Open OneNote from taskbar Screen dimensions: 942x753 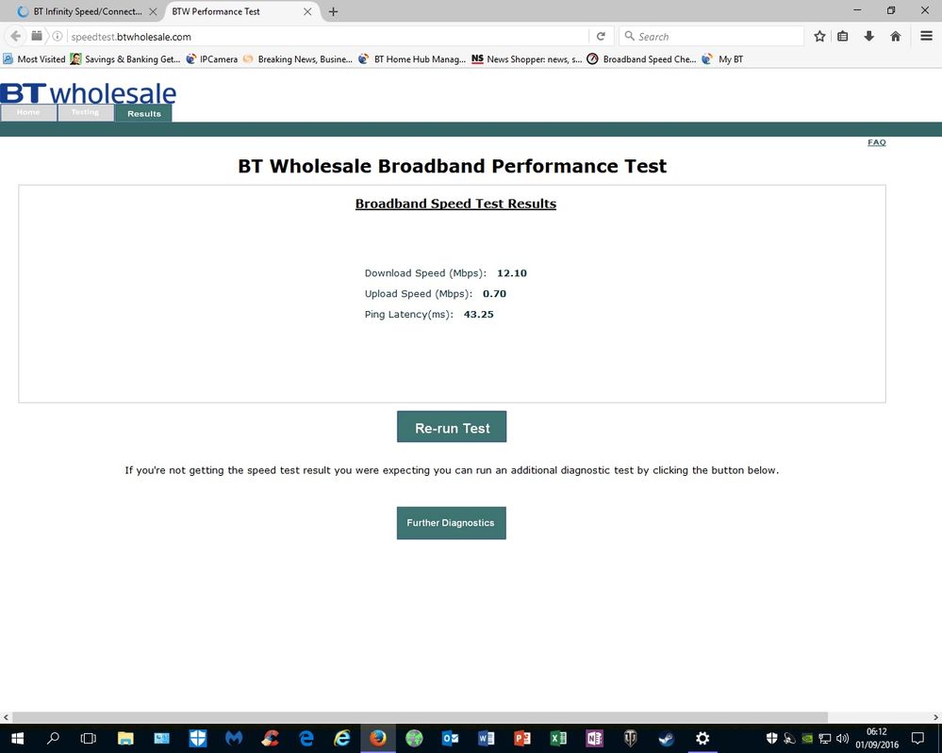594,738
